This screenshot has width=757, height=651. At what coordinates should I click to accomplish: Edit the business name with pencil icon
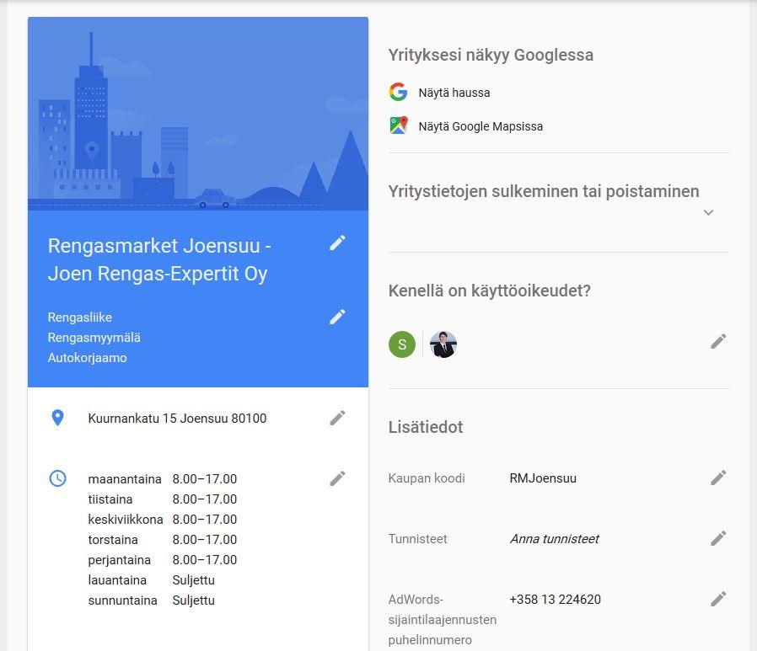tap(337, 243)
